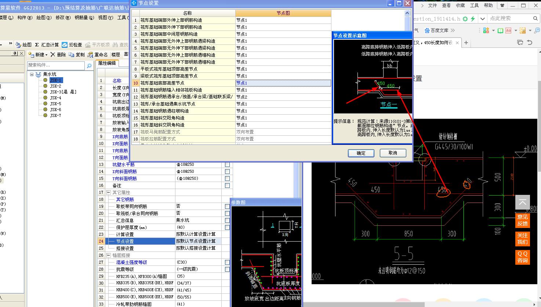
Task: Open browser extensions grid icon
Action: pyautogui.click(x=486, y=31)
